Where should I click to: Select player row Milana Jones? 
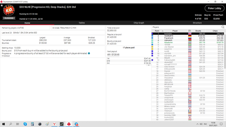pos(188,106)
